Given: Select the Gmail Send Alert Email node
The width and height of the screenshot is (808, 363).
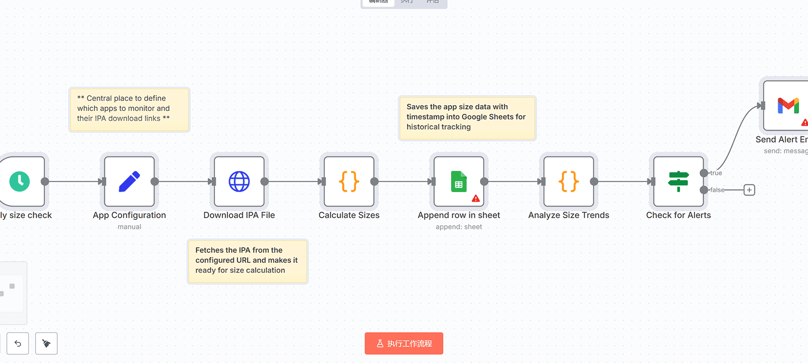Looking at the screenshot, I should pyautogui.click(x=787, y=106).
